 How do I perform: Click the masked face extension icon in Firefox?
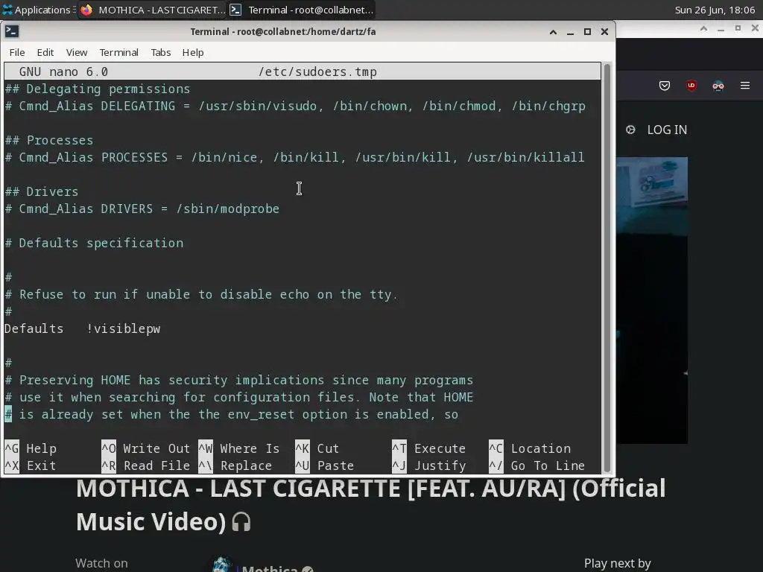click(718, 86)
